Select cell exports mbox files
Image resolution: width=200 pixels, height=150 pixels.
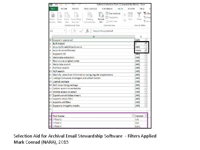pos(94,99)
